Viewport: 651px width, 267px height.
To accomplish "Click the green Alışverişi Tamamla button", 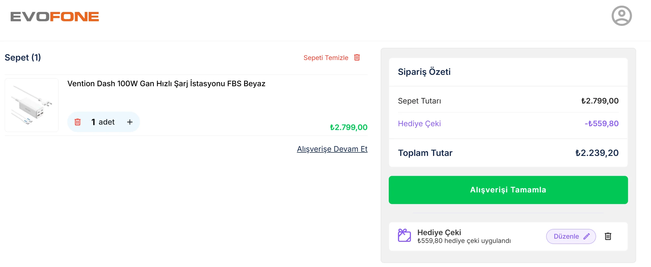I will pos(508,190).
